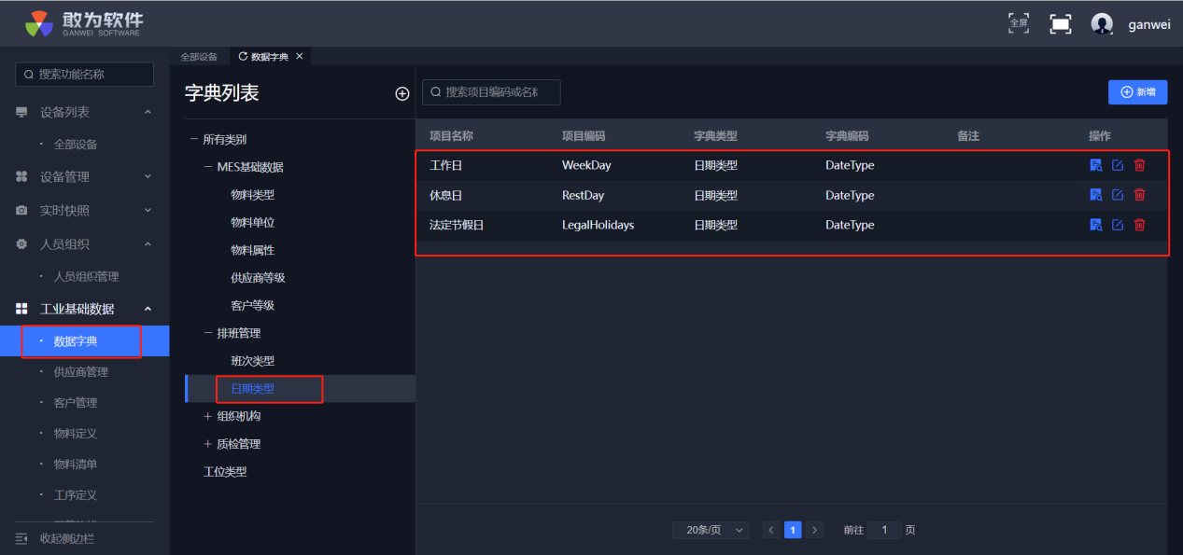Open the 20条/页 page size dropdown
1183x555 pixels.
[x=711, y=530]
